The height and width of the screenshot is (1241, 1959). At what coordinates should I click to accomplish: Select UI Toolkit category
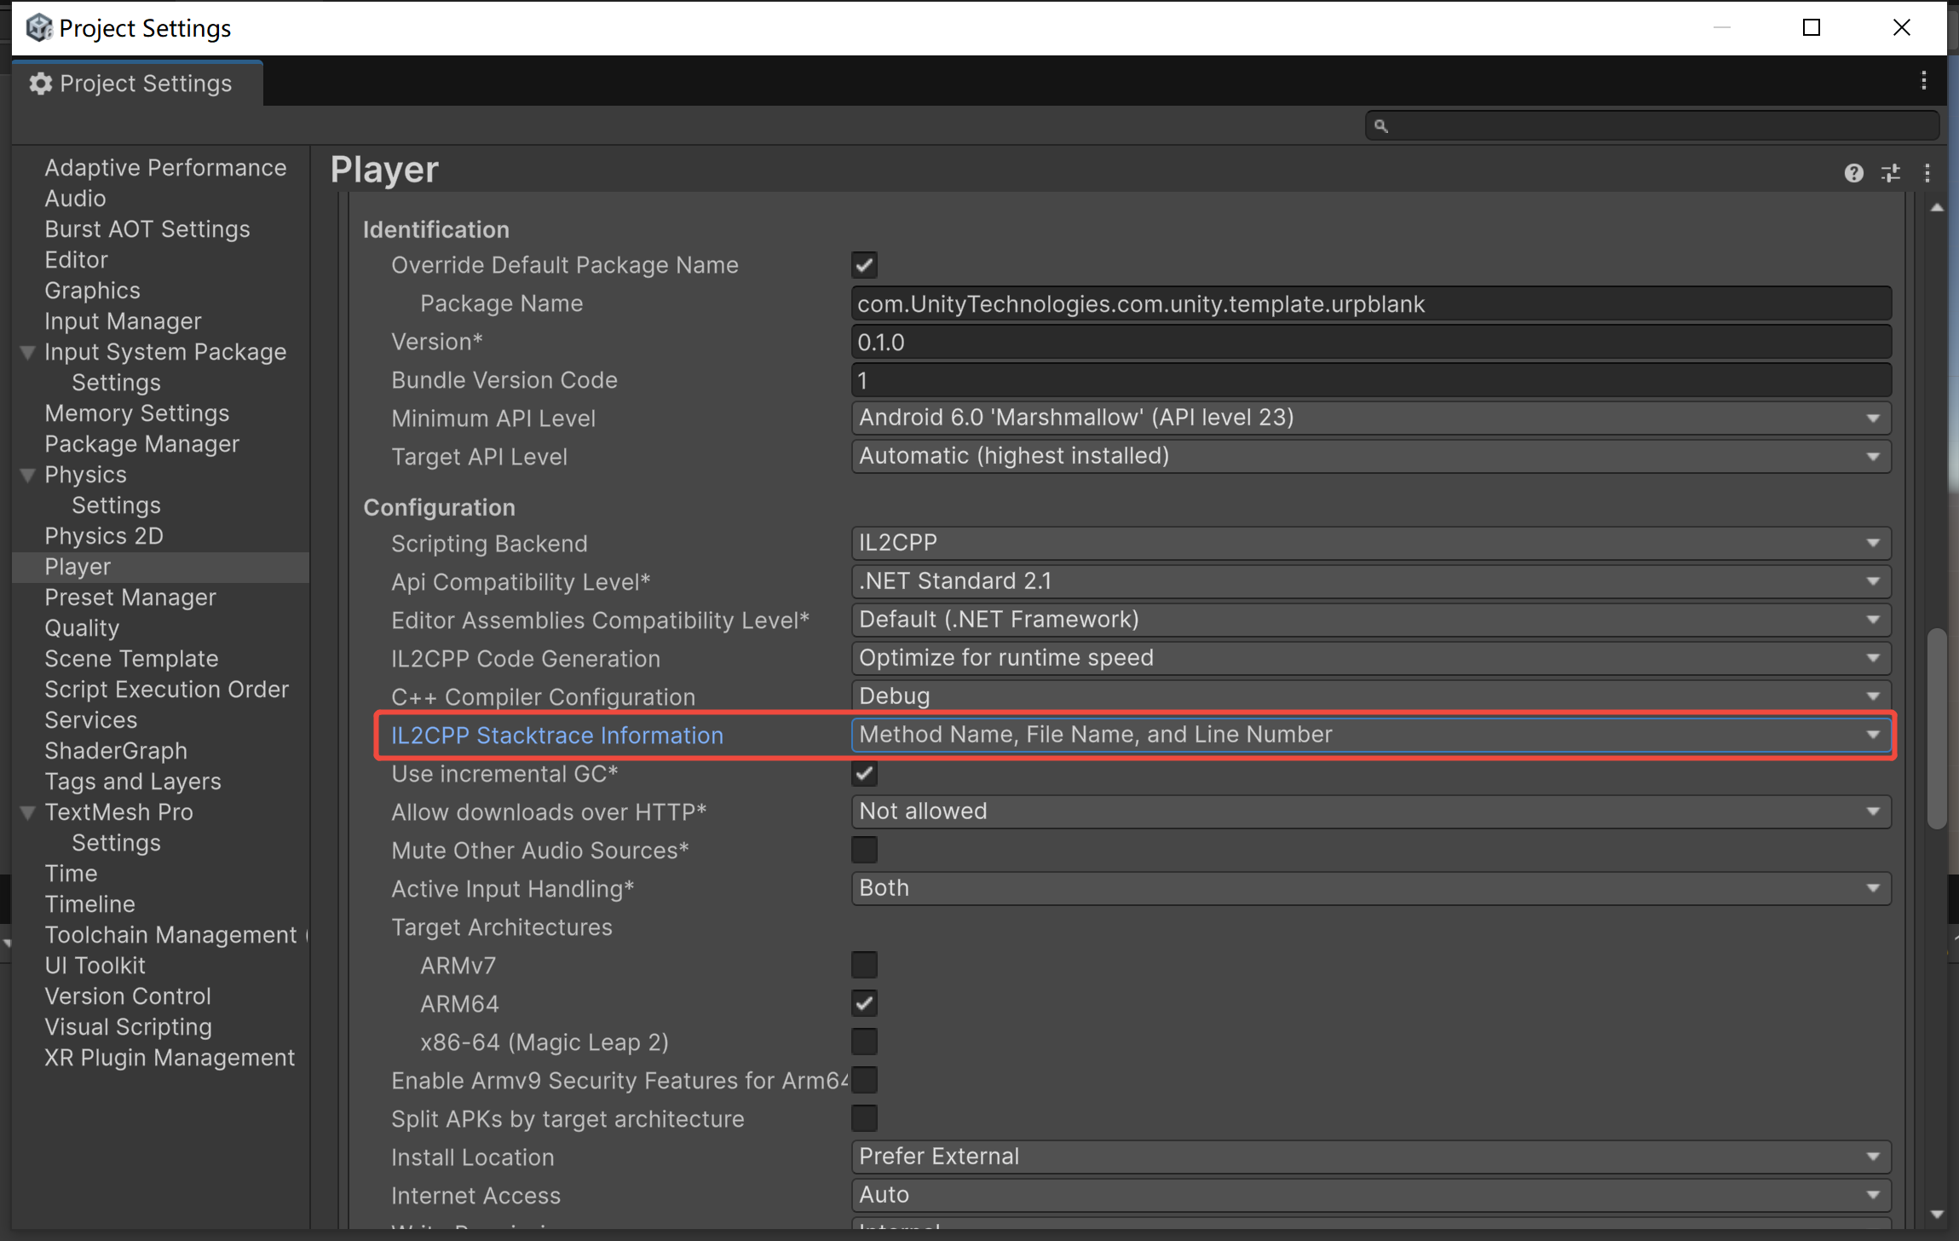pos(95,966)
